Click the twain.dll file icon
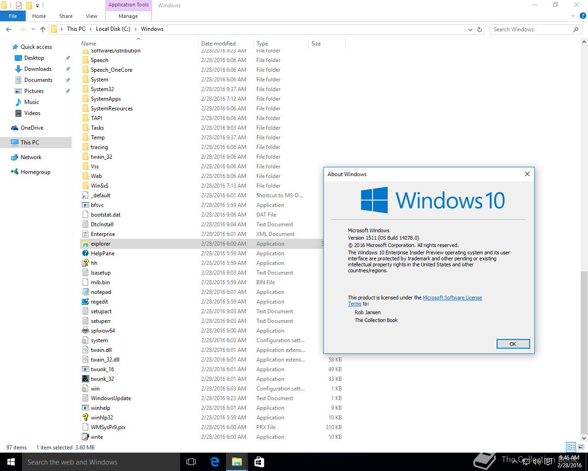This screenshot has height=471, width=588. pos(85,350)
